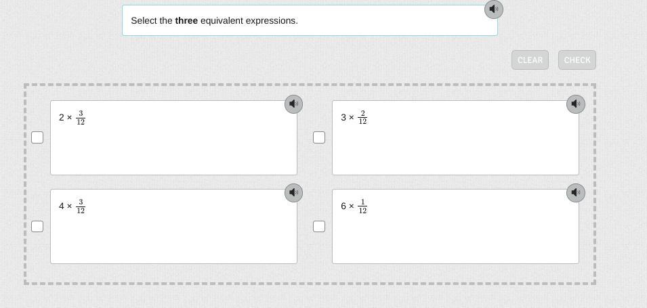Click the number 4 in the 4 × 3/12 expression
This screenshot has height=308, width=647.
61,206
